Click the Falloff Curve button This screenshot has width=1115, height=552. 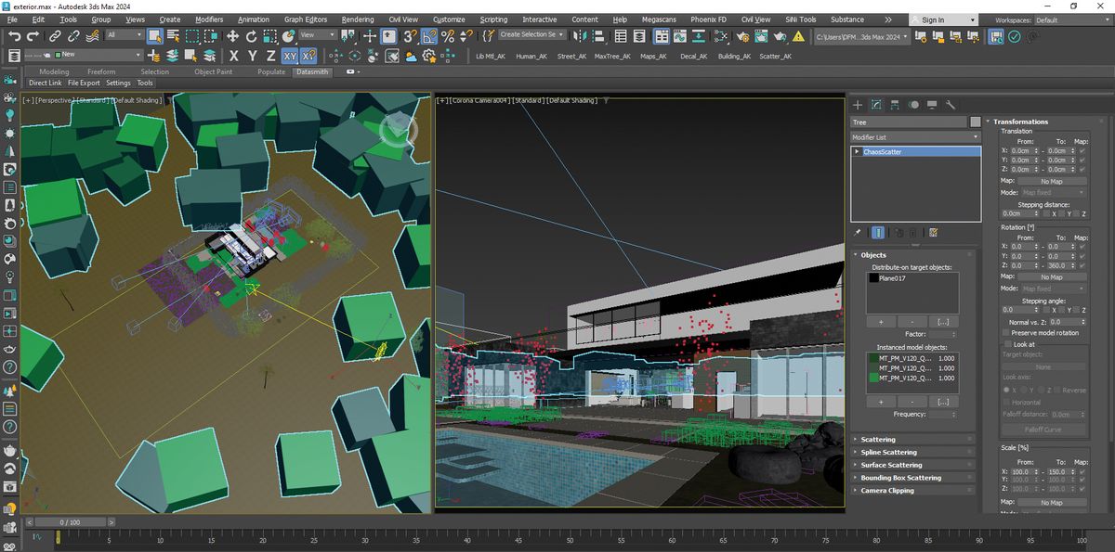(x=1043, y=429)
